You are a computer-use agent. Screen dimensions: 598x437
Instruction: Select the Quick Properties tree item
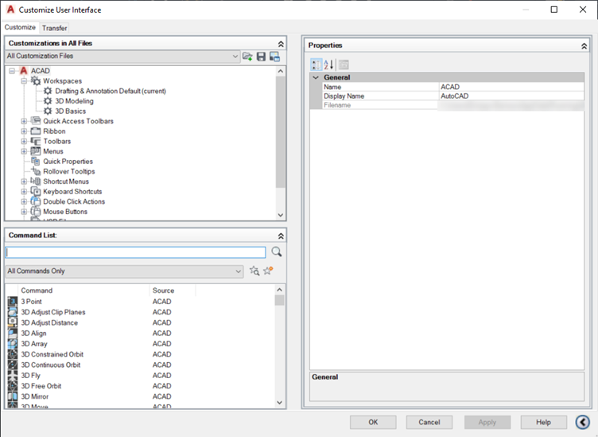[68, 162]
